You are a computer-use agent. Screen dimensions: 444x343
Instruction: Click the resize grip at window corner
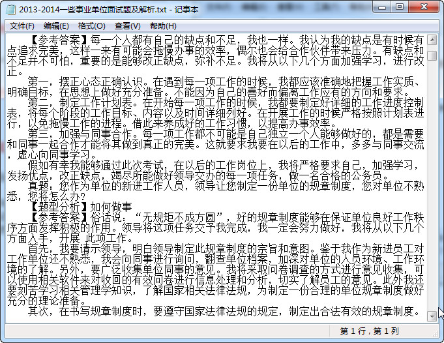click(435, 333)
